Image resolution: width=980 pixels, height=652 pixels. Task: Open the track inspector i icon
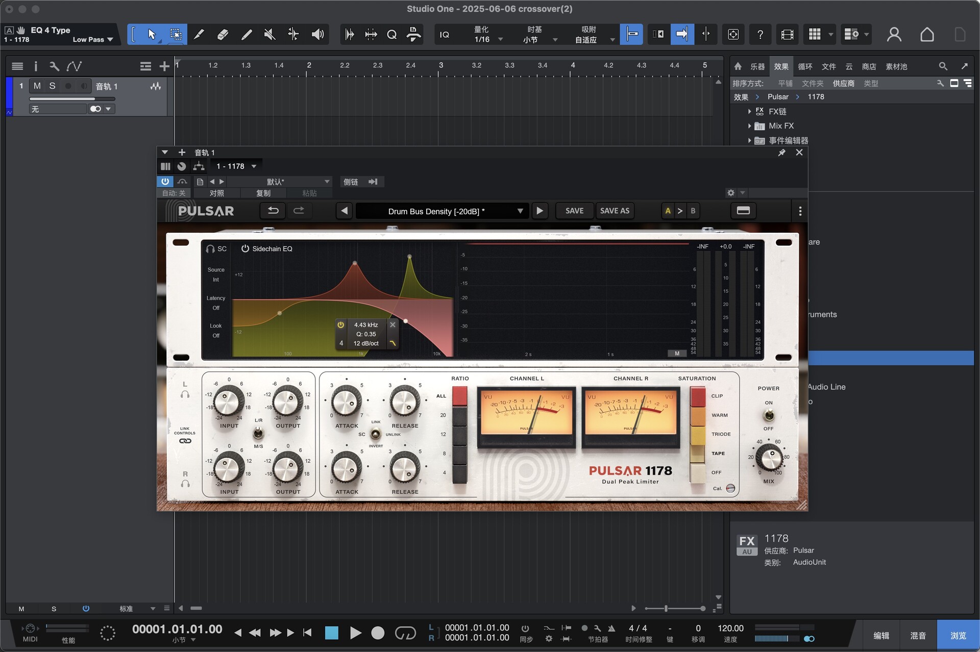35,66
